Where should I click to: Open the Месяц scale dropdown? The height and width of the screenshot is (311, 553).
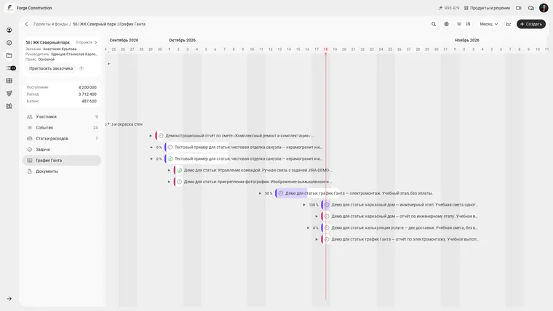489,24
